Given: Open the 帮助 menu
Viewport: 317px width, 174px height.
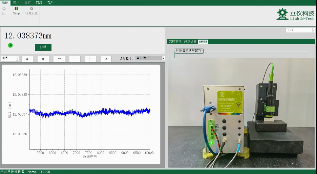Looking at the screenshot, I should tap(50, 2).
